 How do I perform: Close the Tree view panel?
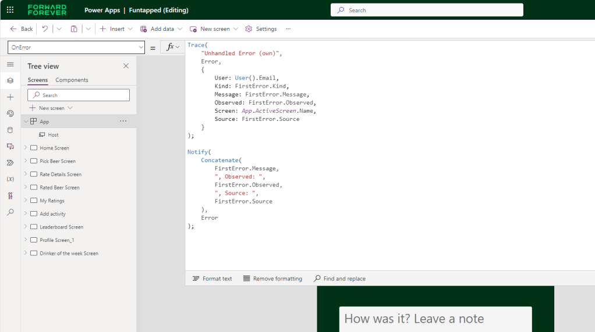click(x=126, y=66)
